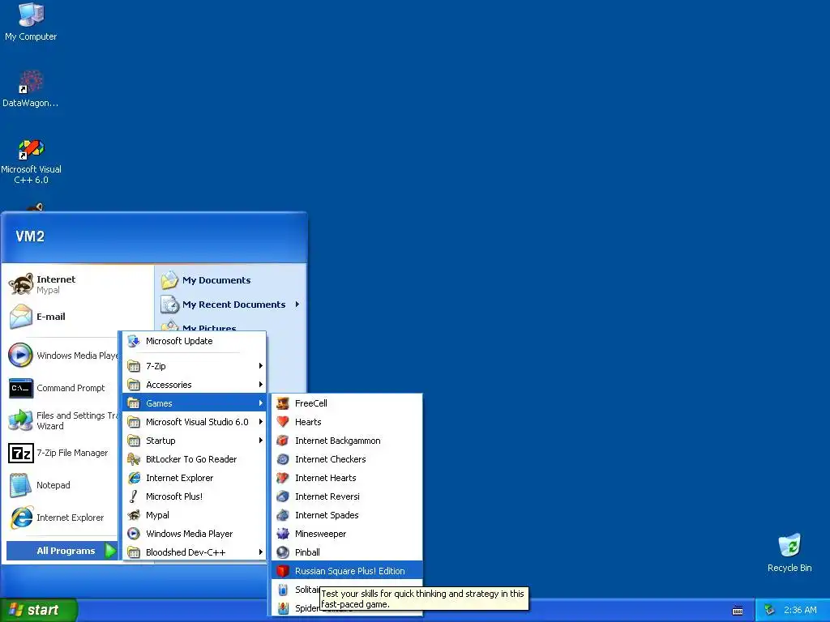Open the E-mail envelope icon
830x622 pixels.
click(x=21, y=317)
